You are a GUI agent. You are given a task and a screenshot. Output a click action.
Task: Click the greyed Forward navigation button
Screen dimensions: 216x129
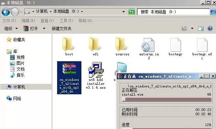(x=15, y=12)
